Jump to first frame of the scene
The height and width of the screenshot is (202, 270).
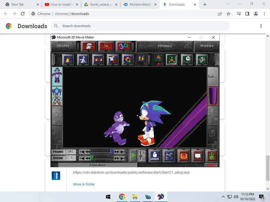pyautogui.click(x=82, y=152)
